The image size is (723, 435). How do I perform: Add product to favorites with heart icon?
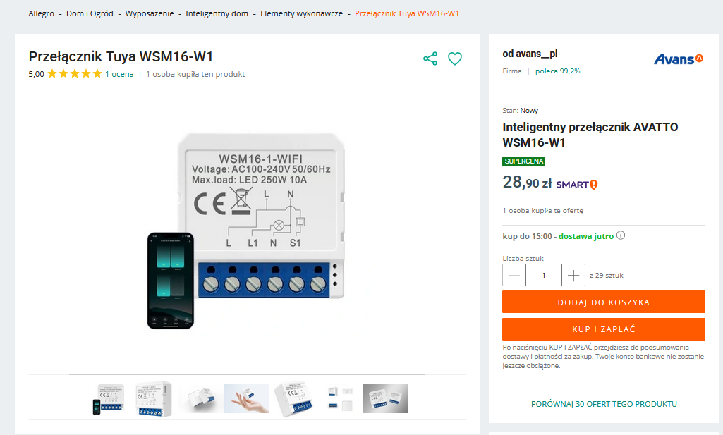[x=455, y=59]
